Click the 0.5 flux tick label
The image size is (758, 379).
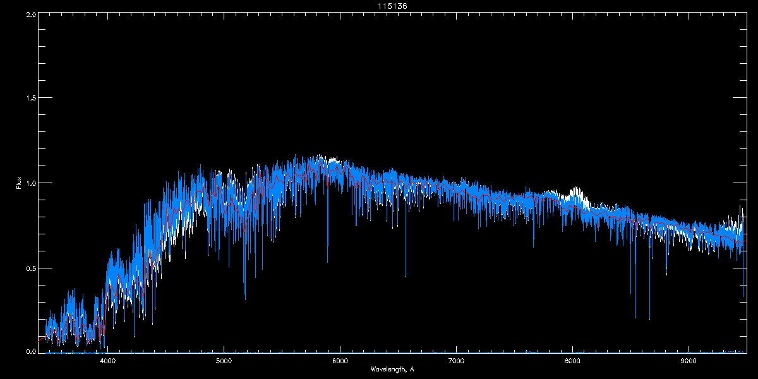pyautogui.click(x=30, y=268)
